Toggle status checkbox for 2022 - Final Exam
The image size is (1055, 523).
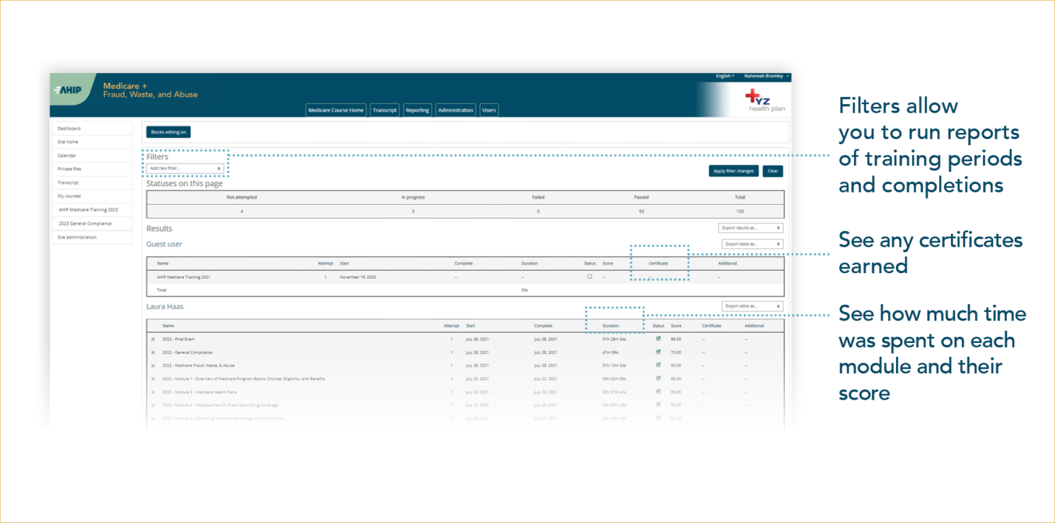click(x=658, y=339)
